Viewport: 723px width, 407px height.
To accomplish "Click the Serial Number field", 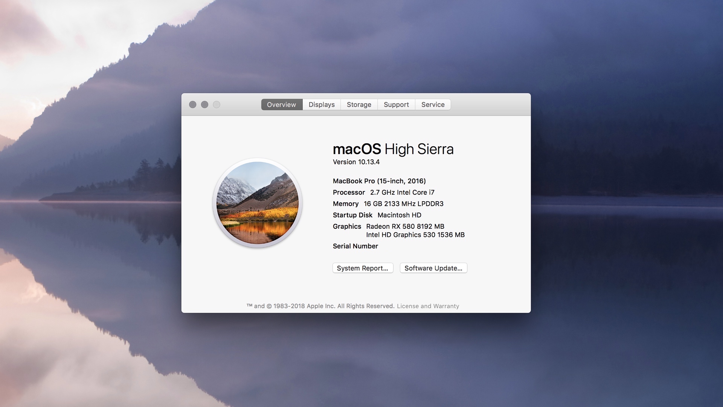I will coord(355,246).
